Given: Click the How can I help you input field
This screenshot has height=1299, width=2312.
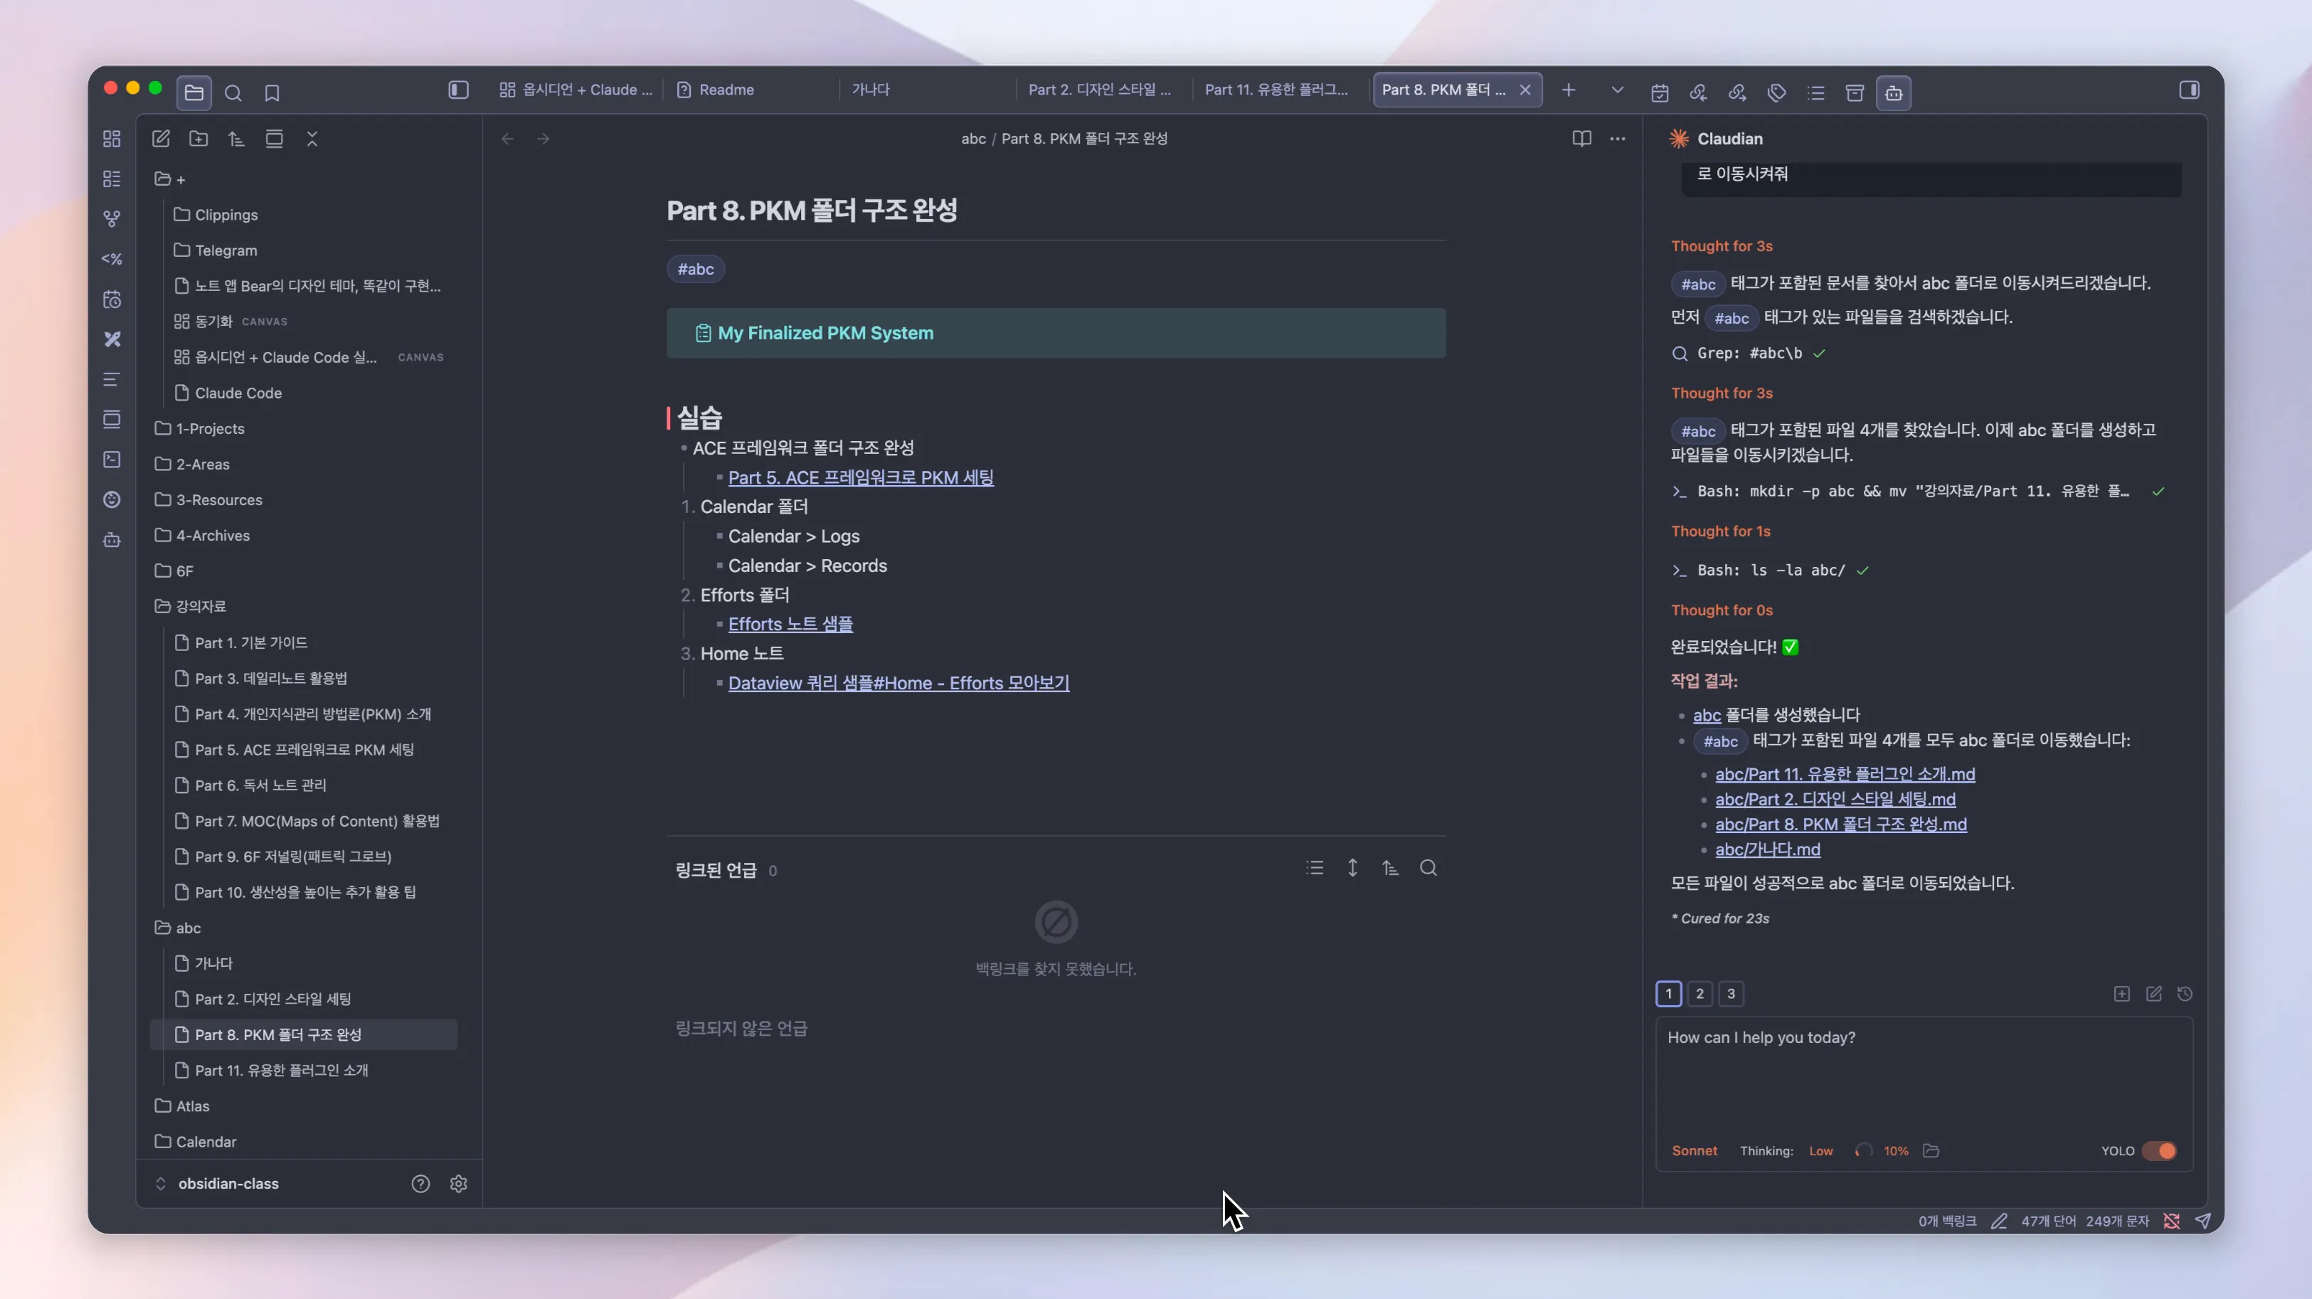Looking at the screenshot, I should [1921, 1077].
